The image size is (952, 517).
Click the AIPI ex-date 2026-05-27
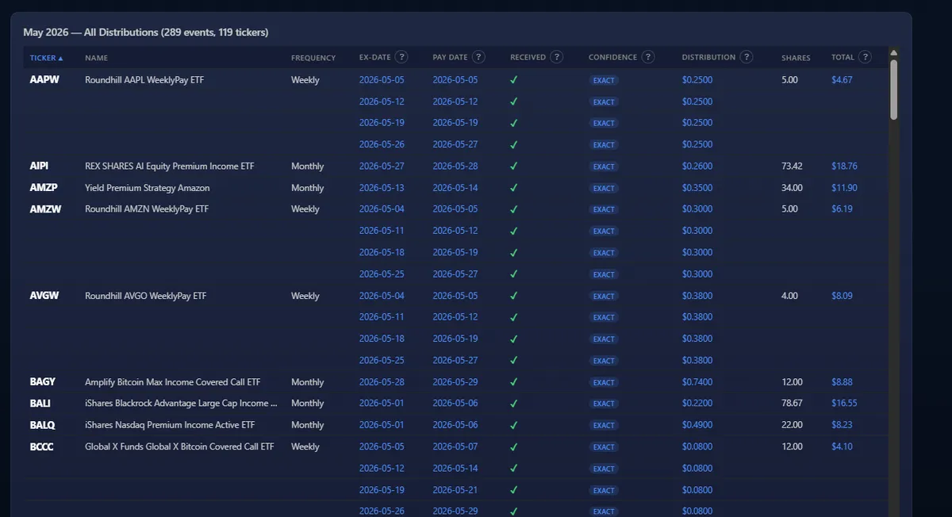(382, 167)
